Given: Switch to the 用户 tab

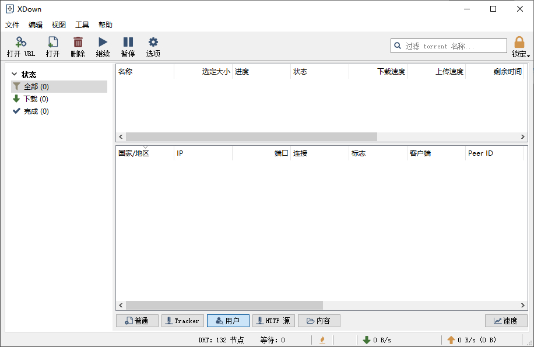Looking at the screenshot, I should pyautogui.click(x=228, y=321).
